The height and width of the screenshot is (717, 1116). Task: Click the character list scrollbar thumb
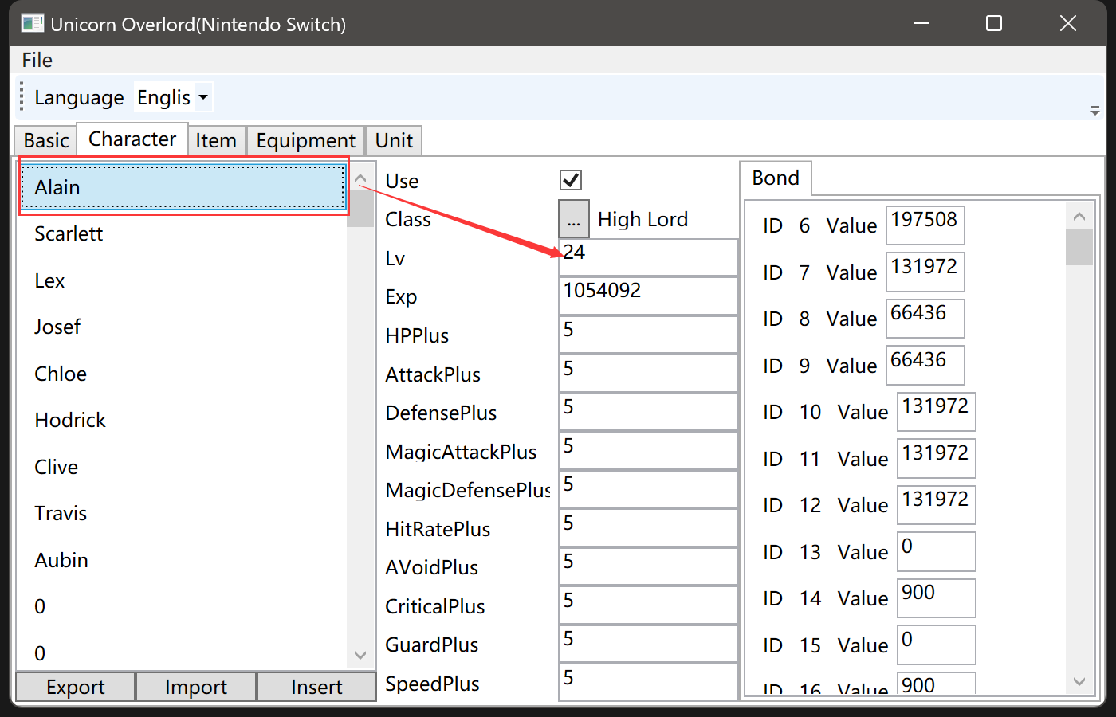[x=360, y=209]
